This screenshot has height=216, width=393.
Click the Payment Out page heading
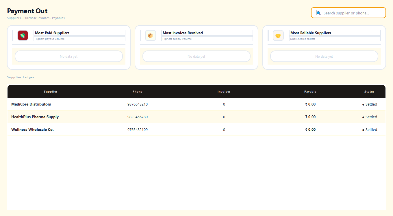coord(27,11)
